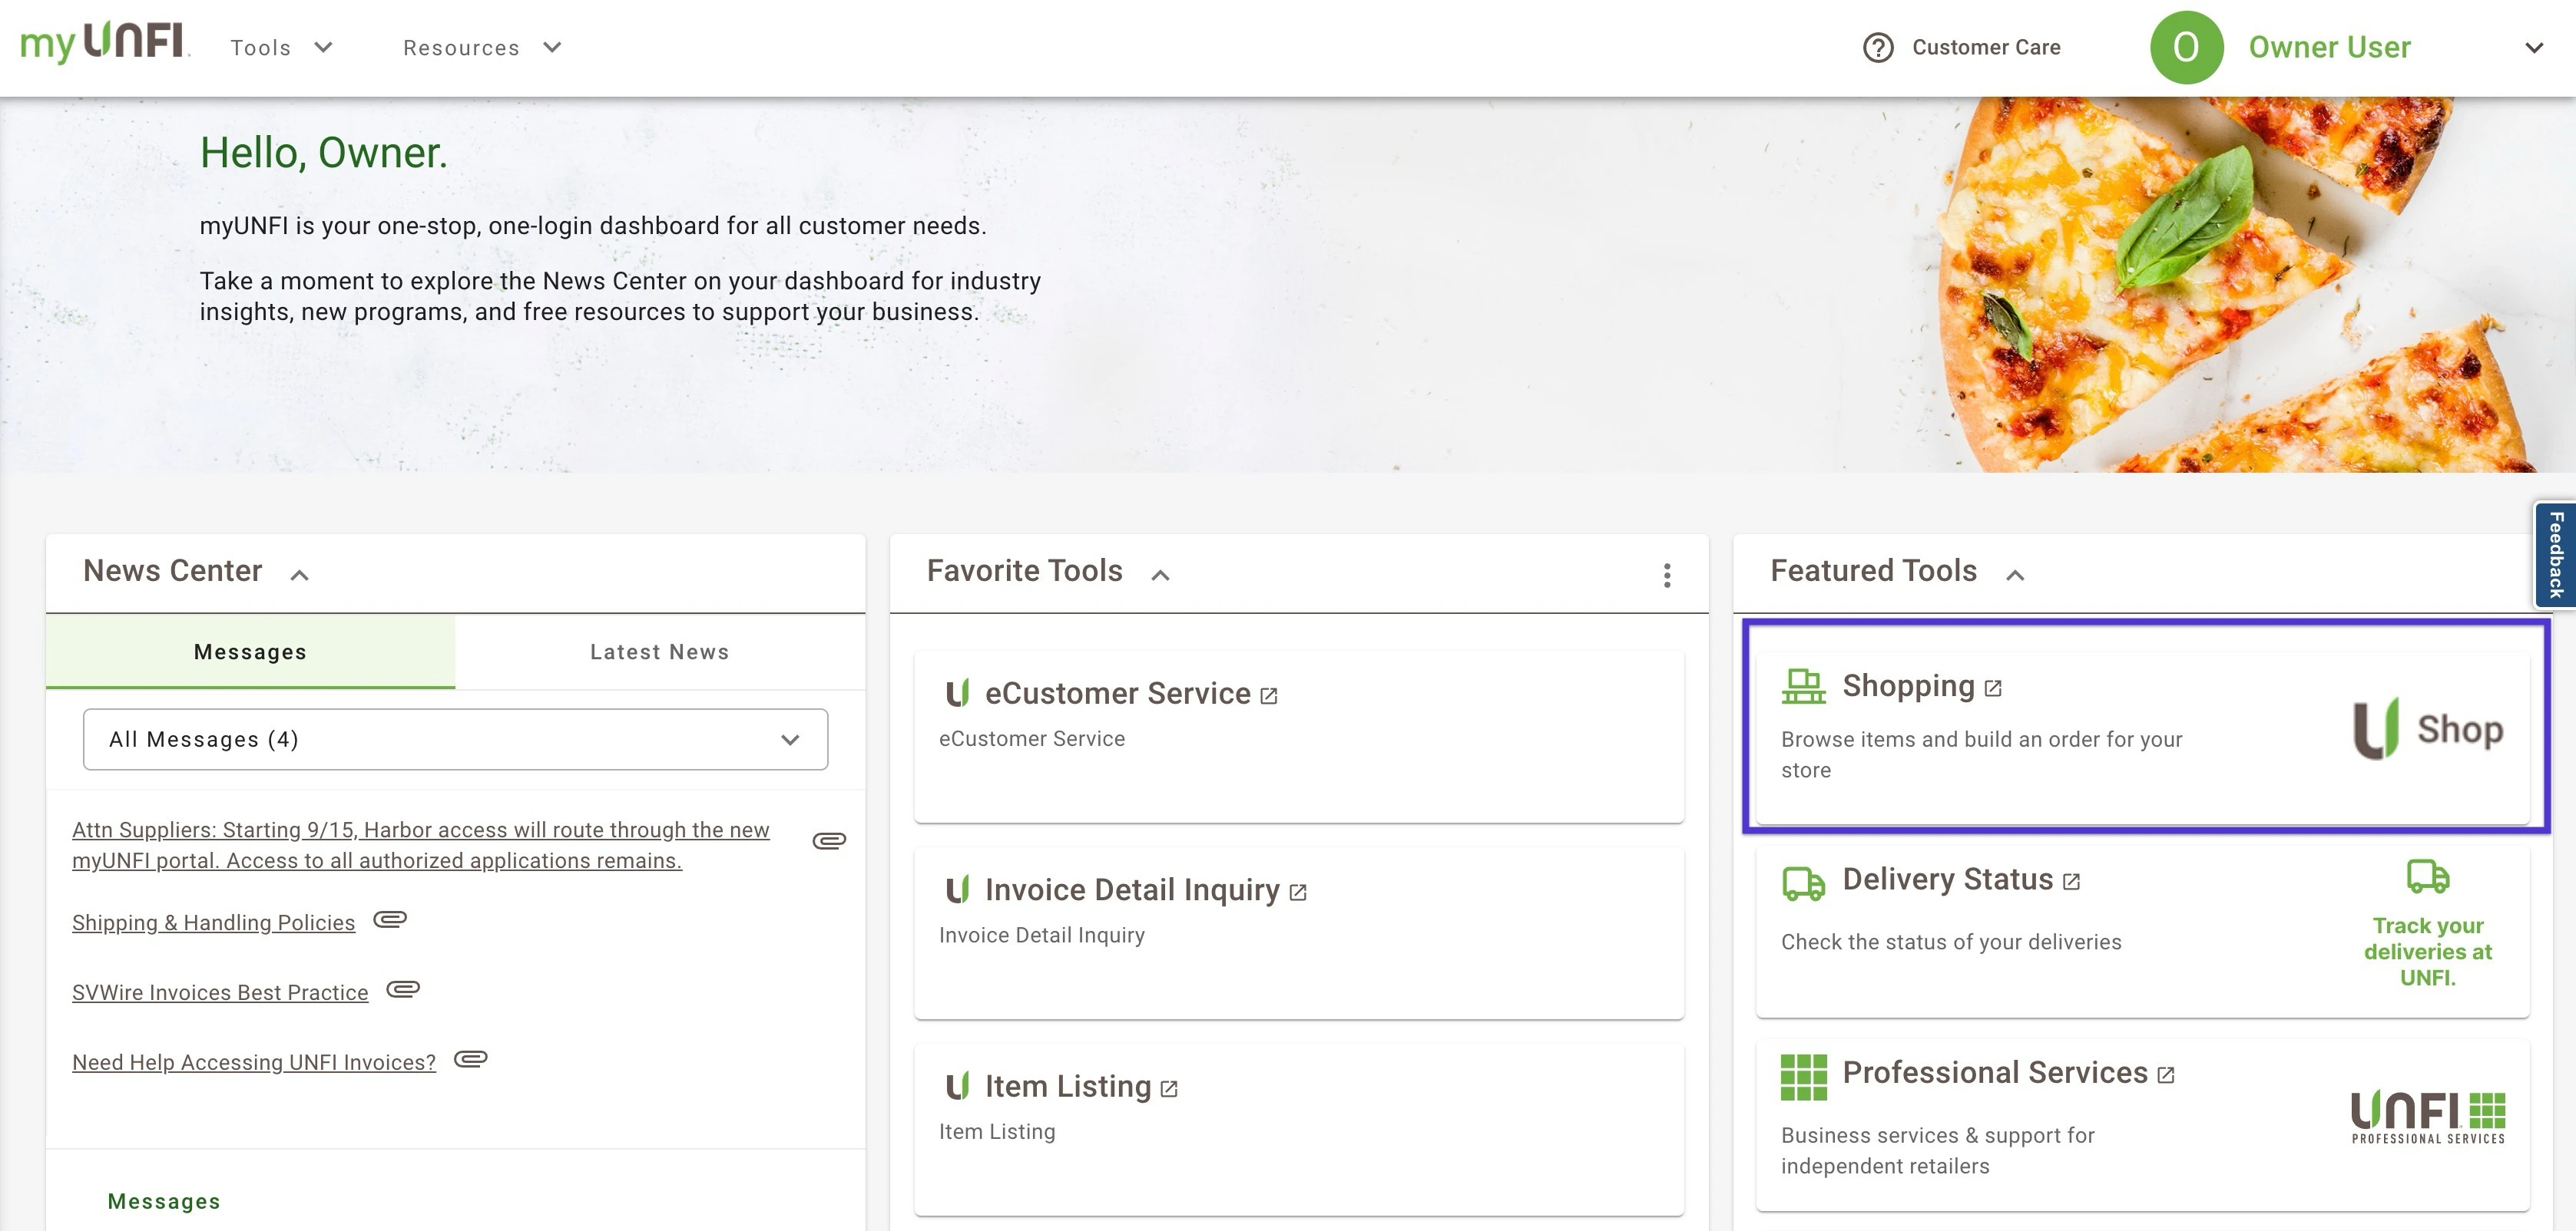Select the Messages tab

pos(250,652)
